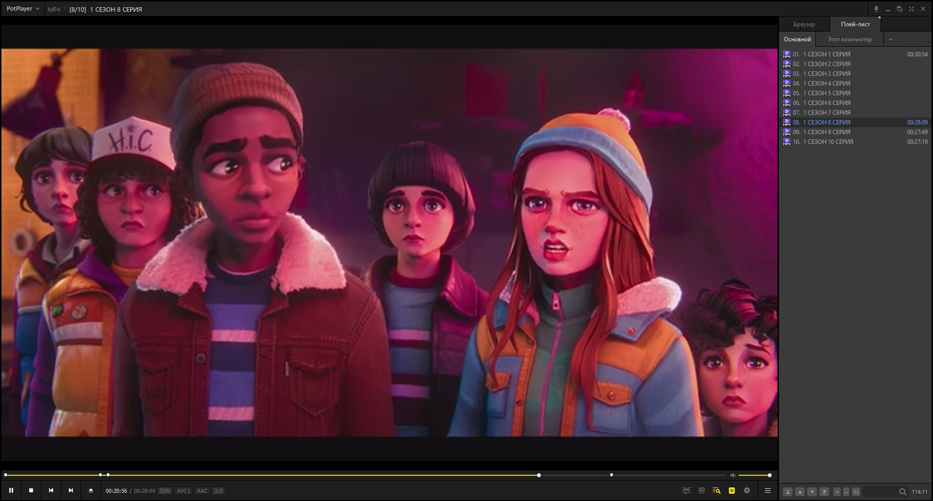Click the MP4 format label in the title bar
Screen dimensions: 933x501
[x=54, y=9]
